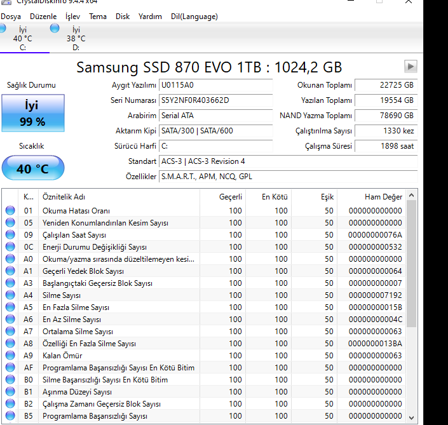Open the Tema menu

click(x=98, y=17)
